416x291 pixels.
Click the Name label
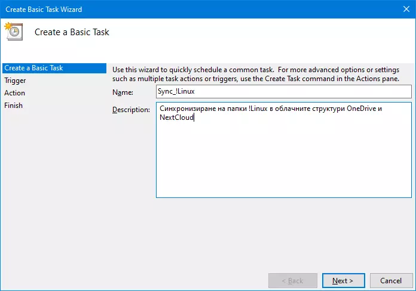click(123, 92)
